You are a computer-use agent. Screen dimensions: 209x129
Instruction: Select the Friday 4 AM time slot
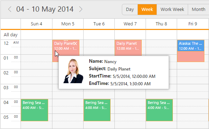point(193,103)
